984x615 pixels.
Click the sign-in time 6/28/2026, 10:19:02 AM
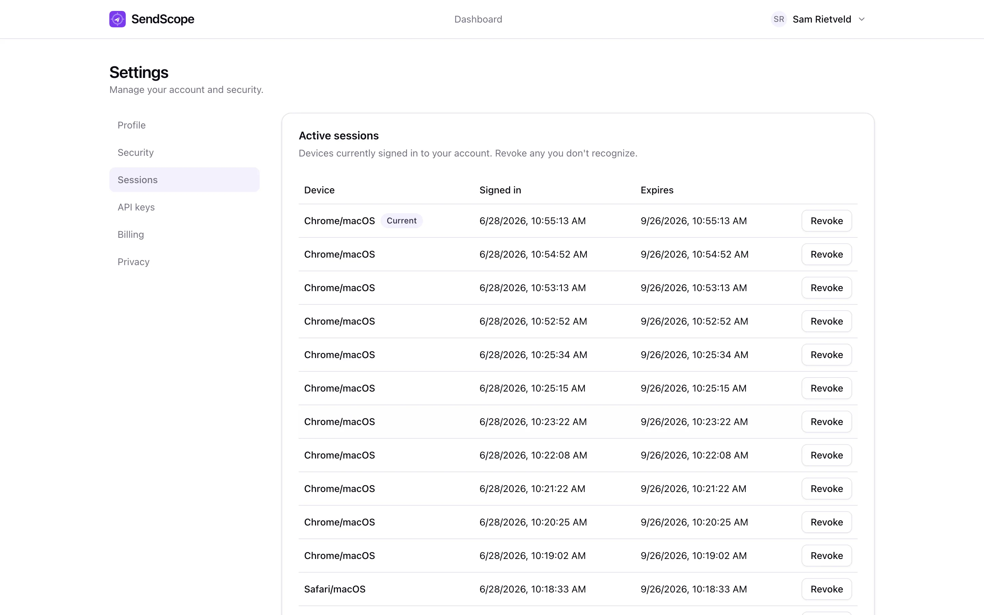coord(533,556)
